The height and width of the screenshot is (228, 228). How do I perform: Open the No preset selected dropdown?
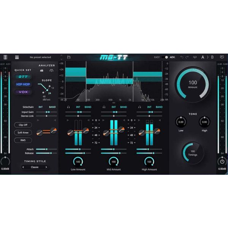point(40,57)
